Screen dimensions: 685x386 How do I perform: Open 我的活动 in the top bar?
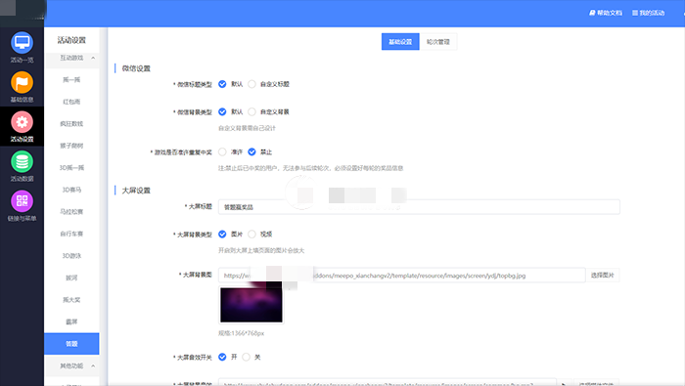point(648,13)
